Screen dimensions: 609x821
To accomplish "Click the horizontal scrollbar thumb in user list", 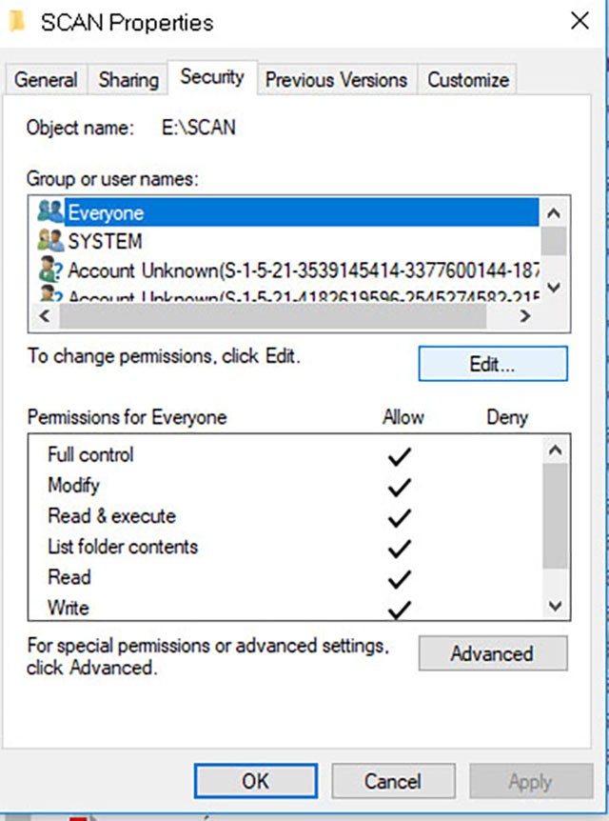I will [272, 315].
